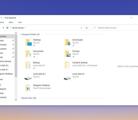Open the Local disk (F:) drive icon
The image size is (138, 120).
coord(67,78)
